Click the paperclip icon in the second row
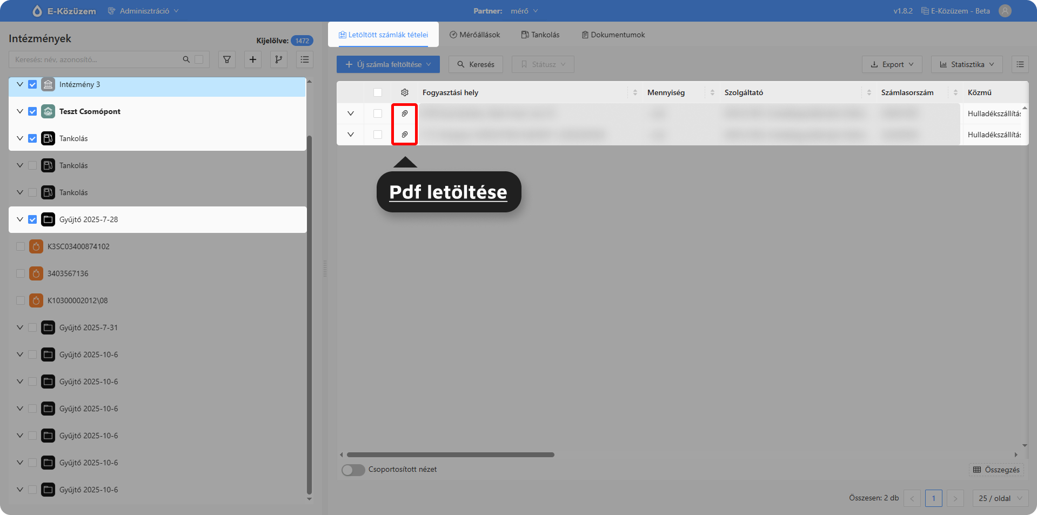This screenshot has width=1037, height=515. pyautogui.click(x=404, y=135)
